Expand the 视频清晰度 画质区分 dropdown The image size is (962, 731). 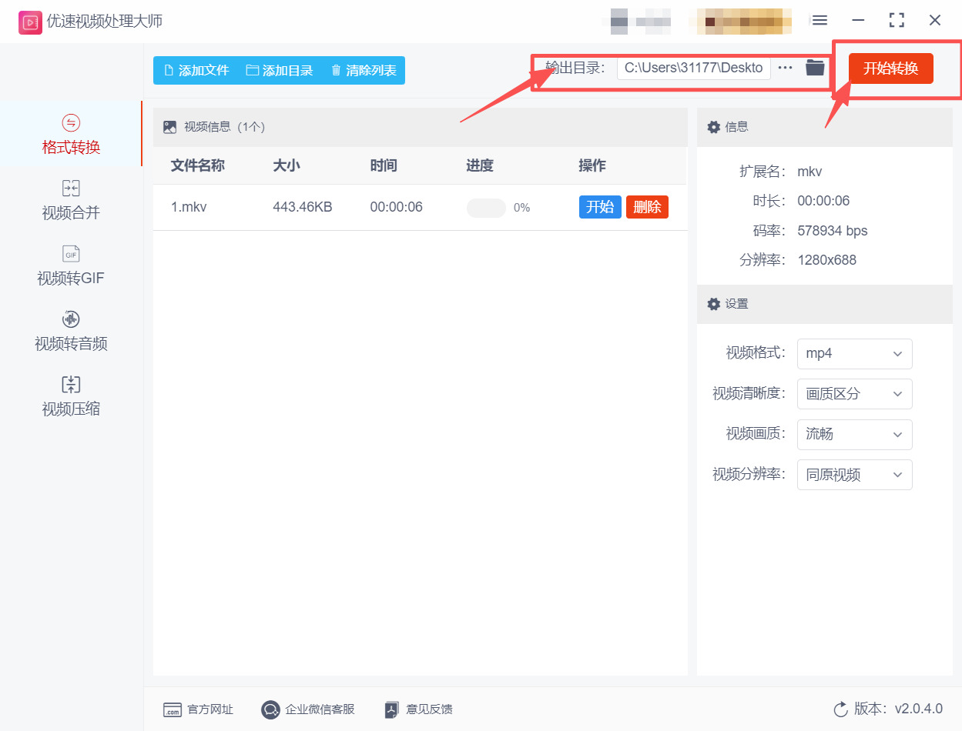point(854,394)
